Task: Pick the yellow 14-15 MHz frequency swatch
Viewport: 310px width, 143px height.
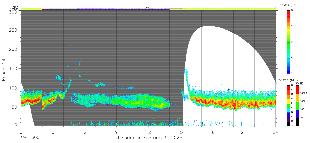Action: (x=288, y=101)
